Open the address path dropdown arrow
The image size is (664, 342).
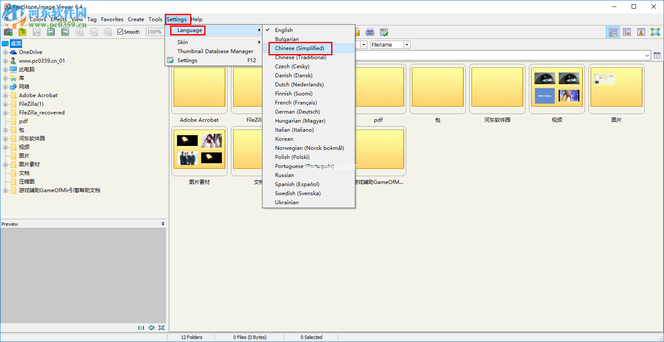click(647, 55)
